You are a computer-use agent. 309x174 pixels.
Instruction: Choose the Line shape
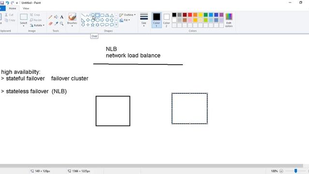click(x=83, y=15)
